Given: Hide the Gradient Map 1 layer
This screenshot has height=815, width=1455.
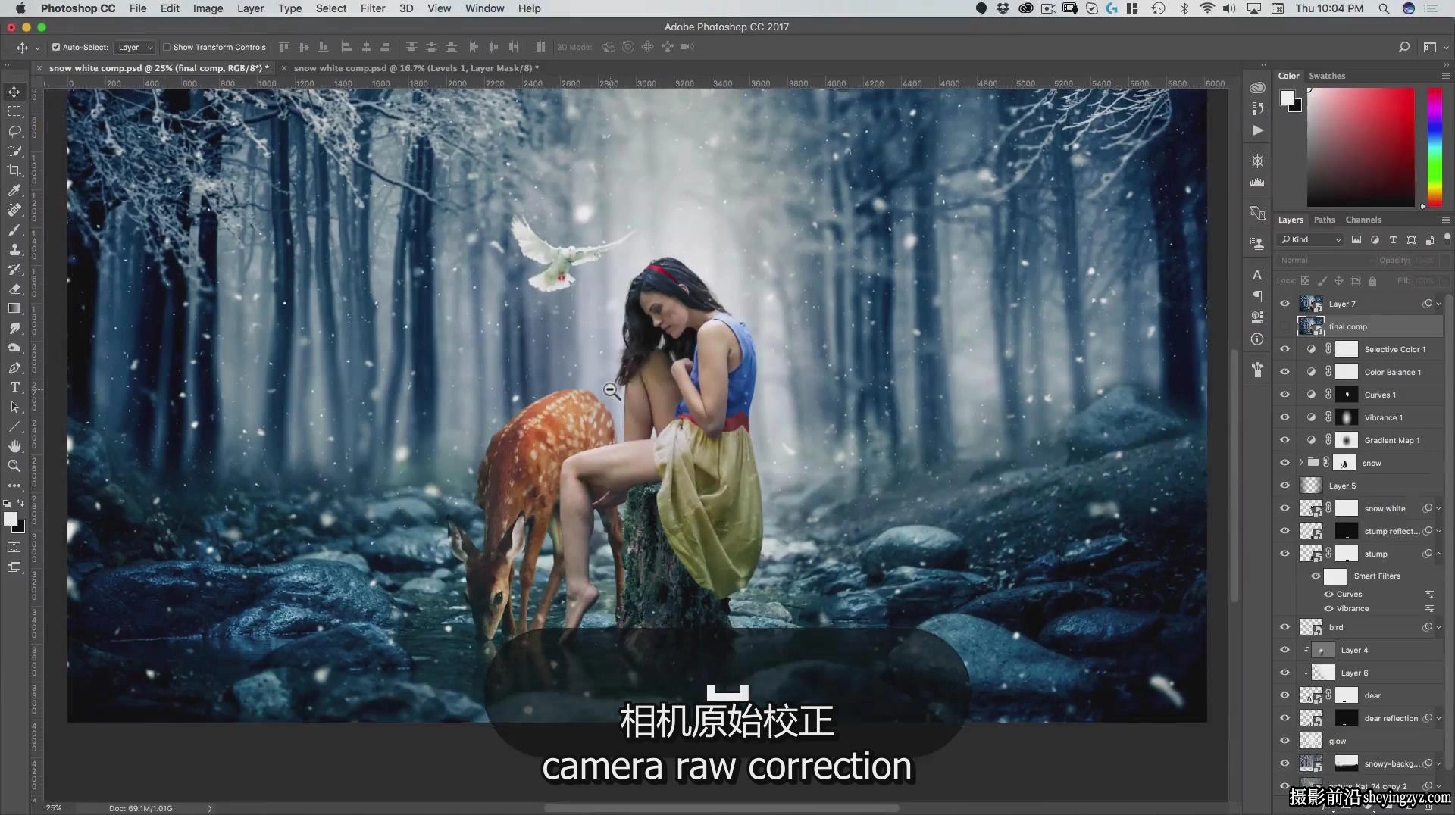Looking at the screenshot, I should [1284, 440].
